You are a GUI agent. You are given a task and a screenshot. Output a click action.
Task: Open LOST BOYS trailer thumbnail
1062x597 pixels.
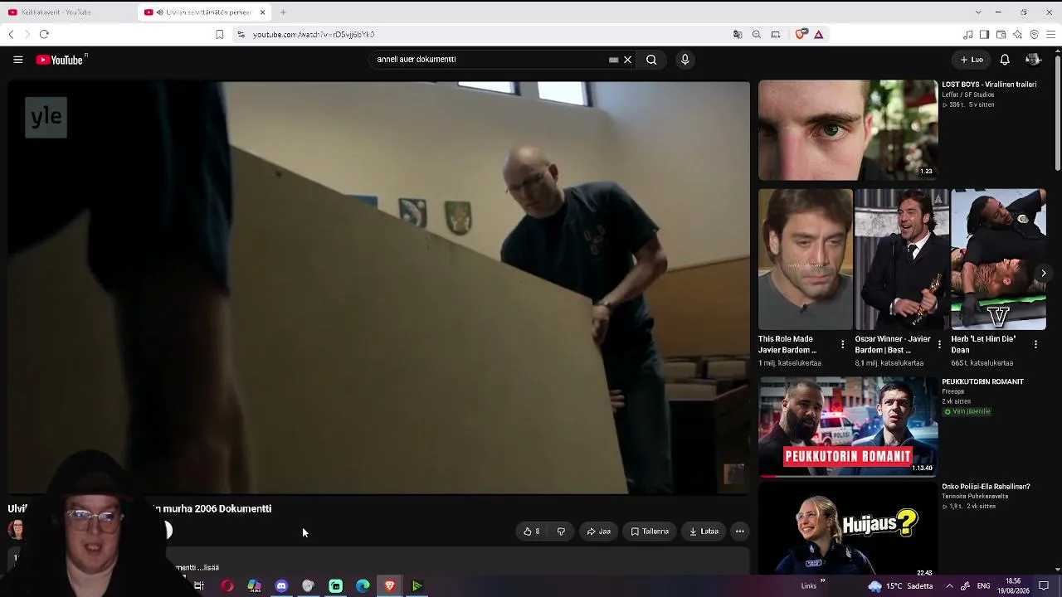(848, 129)
